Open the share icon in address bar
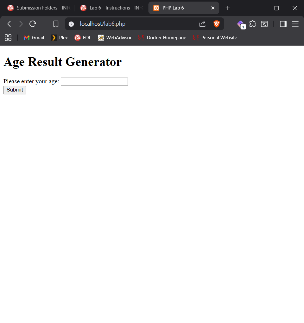This screenshot has width=304, height=323. click(x=202, y=24)
